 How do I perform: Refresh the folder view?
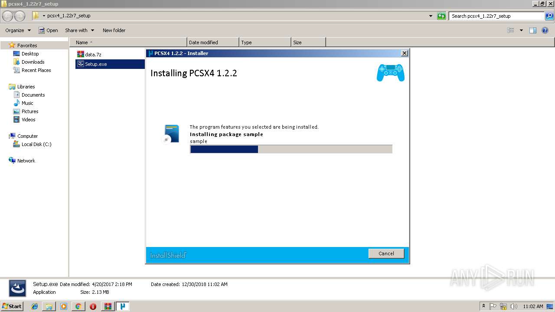pyautogui.click(x=441, y=16)
